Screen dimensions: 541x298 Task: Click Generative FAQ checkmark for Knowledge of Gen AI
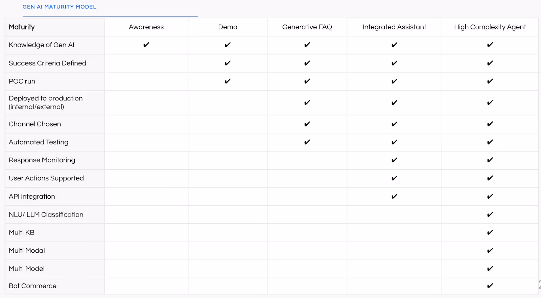(307, 45)
